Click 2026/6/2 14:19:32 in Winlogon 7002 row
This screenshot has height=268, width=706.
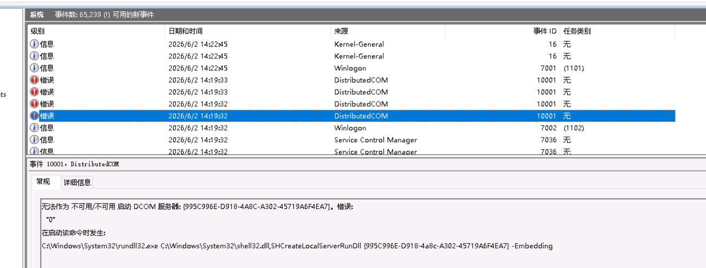pos(198,128)
